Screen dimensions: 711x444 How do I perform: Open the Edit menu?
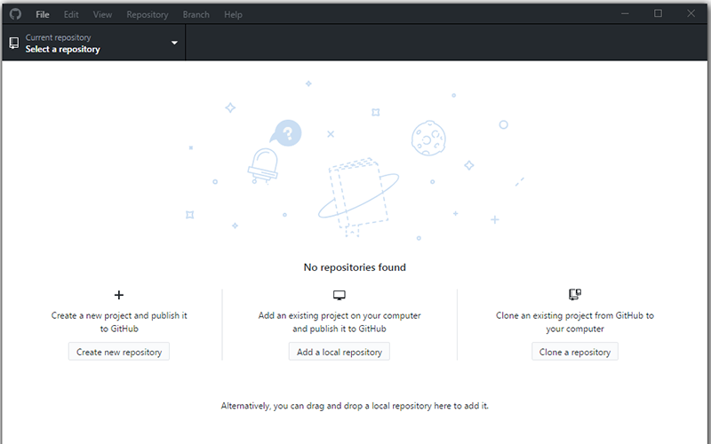(71, 14)
